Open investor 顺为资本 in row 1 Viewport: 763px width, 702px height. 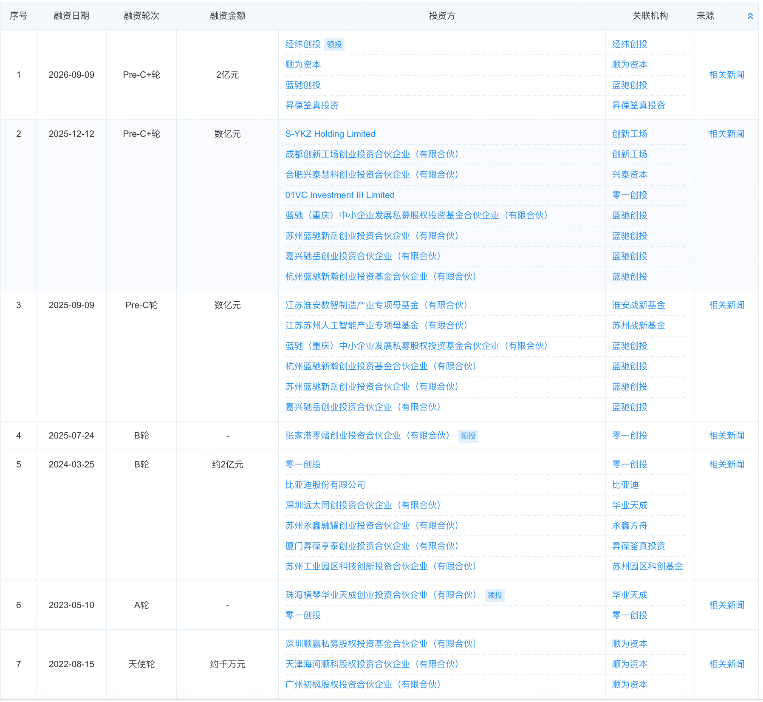click(303, 65)
